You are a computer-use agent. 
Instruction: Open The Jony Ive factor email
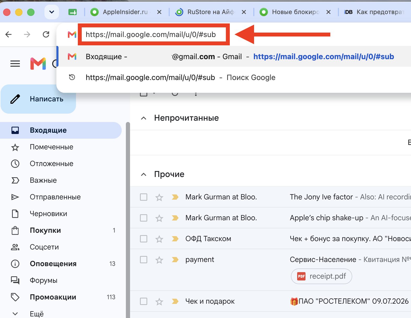pyautogui.click(x=271, y=197)
